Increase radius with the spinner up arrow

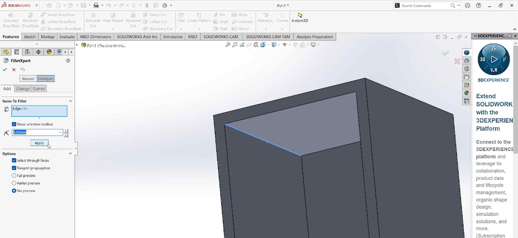66,131
